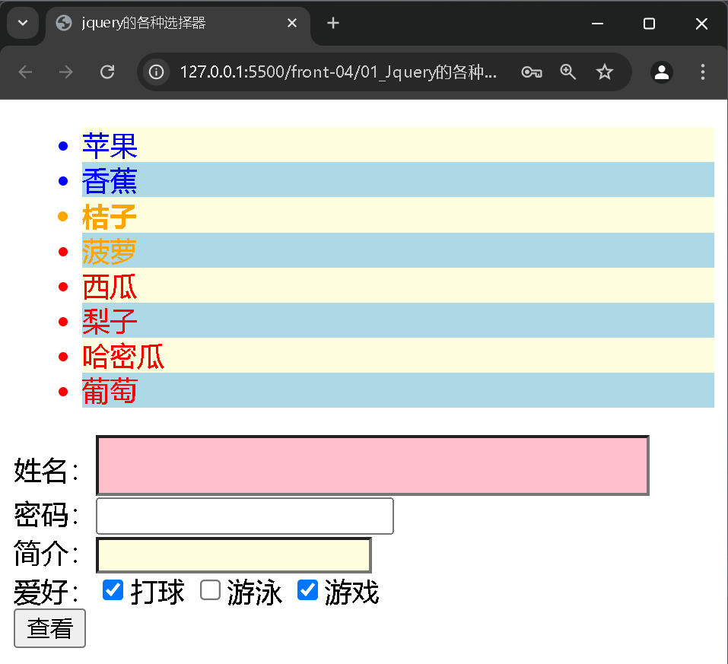Open the tab search dropdown arrow
Image resolution: width=728 pixels, height=664 pixels.
23,23
